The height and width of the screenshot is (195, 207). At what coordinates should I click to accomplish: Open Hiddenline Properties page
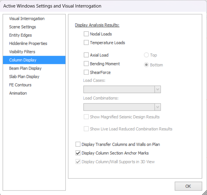pyautogui.click(x=28, y=43)
